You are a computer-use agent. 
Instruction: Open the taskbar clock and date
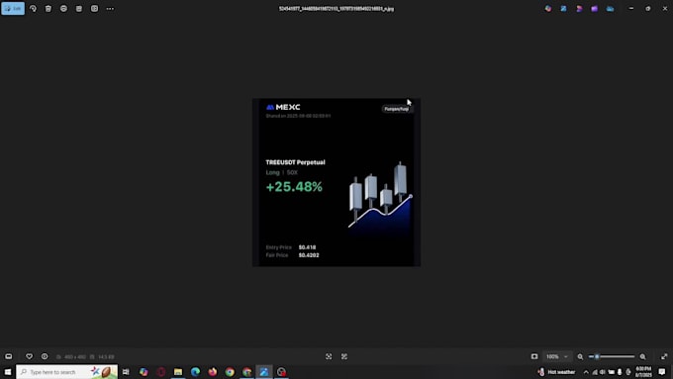click(x=643, y=372)
